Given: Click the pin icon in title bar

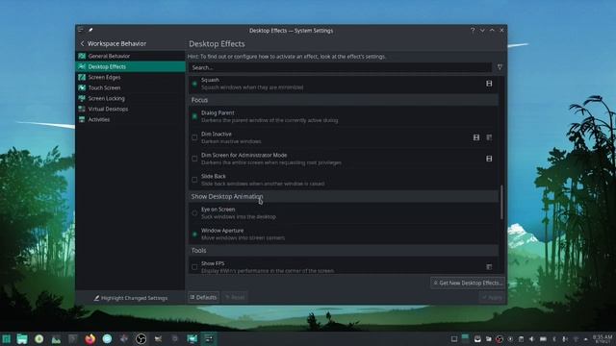Looking at the screenshot, I should point(90,30).
